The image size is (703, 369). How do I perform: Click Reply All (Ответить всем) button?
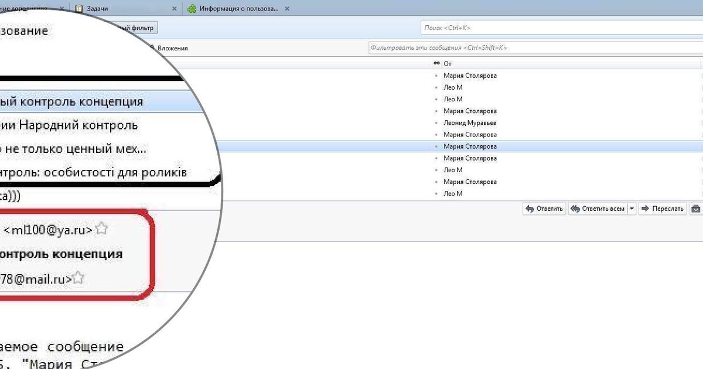[x=598, y=209]
